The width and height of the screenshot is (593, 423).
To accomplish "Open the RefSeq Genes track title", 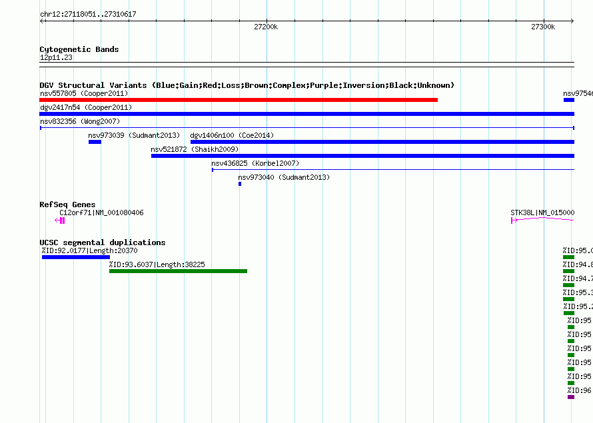I will (68, 205).
